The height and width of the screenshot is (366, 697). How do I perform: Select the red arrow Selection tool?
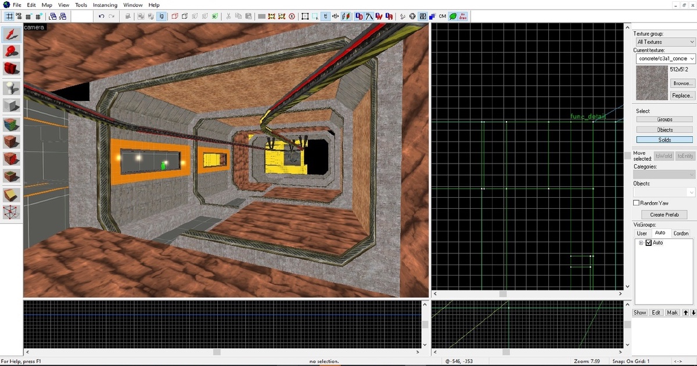tap(12, 34)
